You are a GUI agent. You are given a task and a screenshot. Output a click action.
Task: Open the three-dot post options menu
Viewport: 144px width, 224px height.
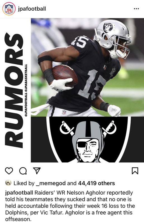pos(136,9)
